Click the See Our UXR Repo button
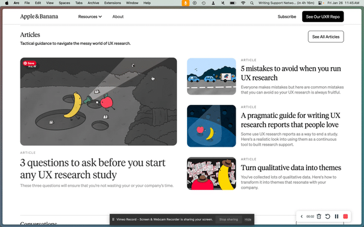Image resolution: width=364 pixels, height=227 pixels. click(x=323, y=17)
